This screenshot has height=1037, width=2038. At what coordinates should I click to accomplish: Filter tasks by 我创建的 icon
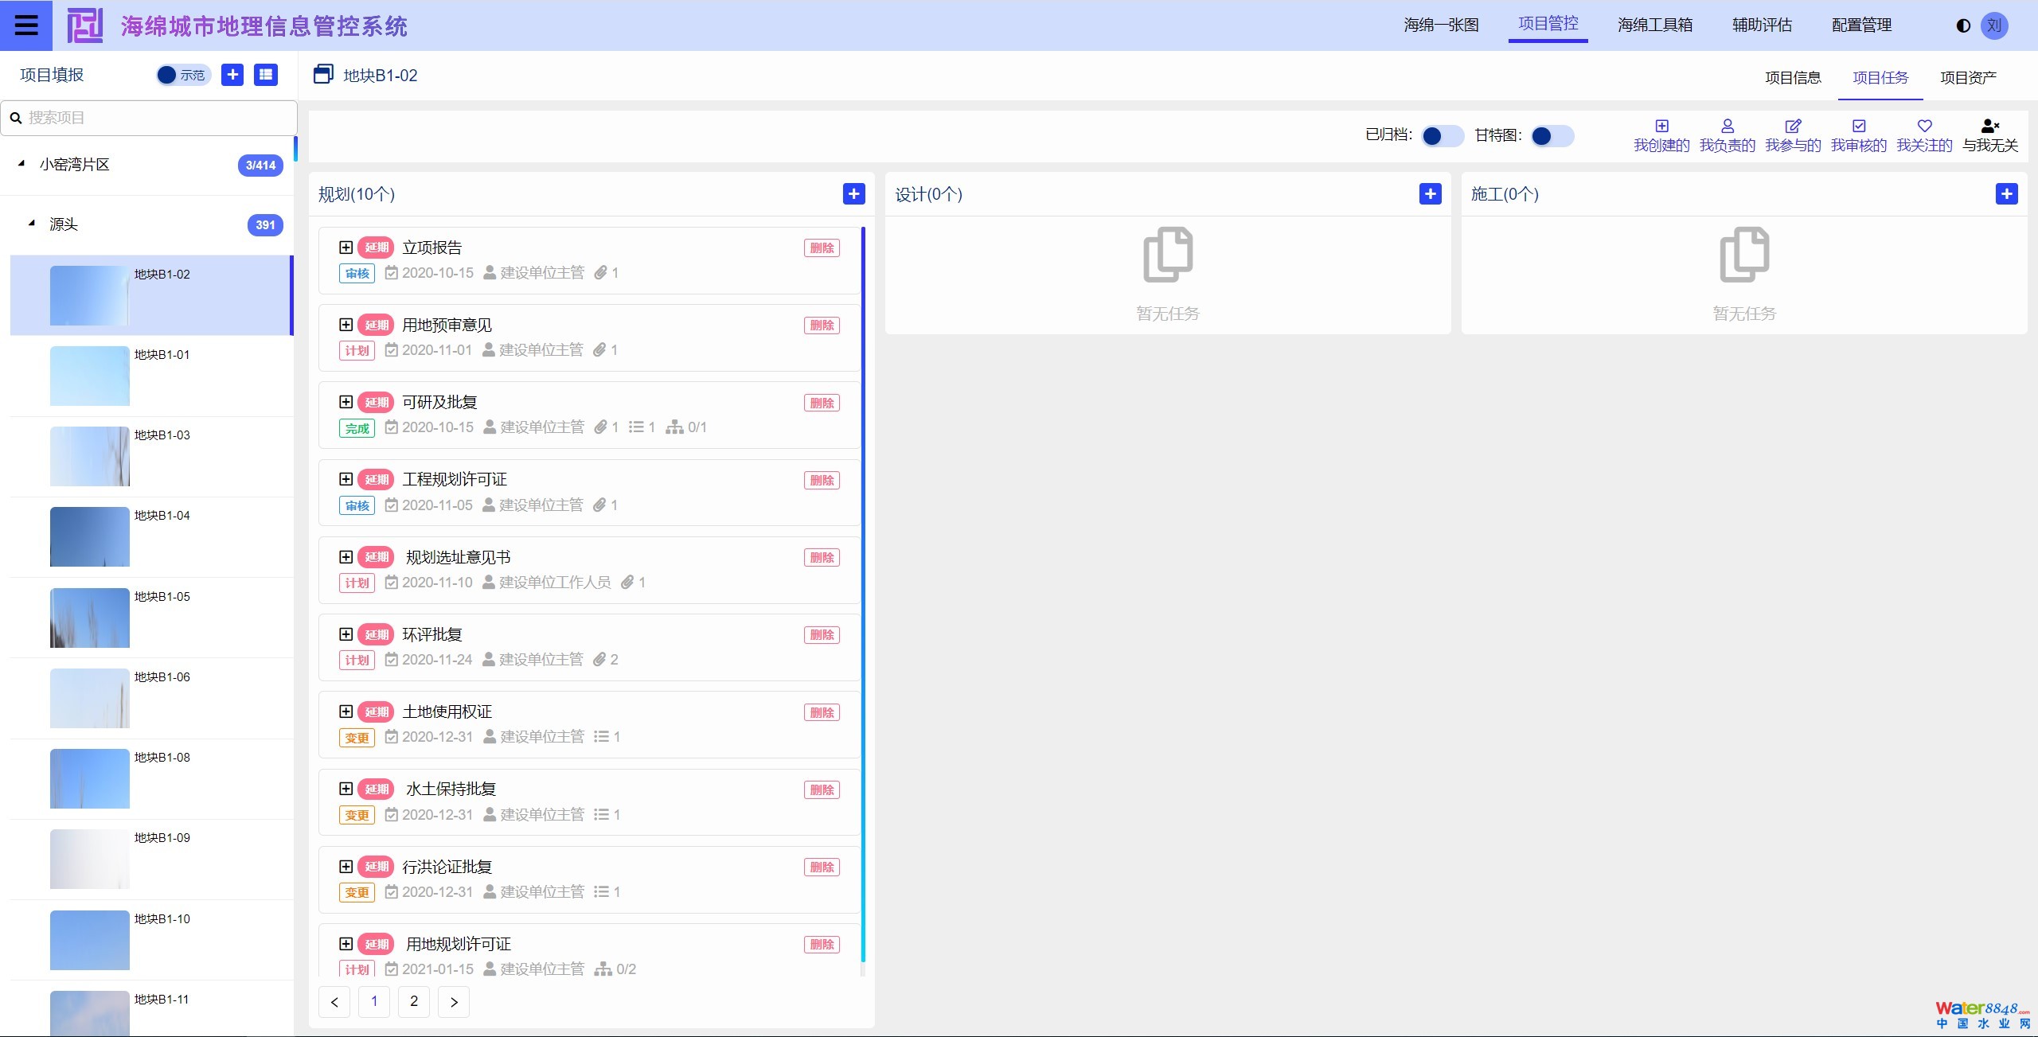[x=1661, y=127]
